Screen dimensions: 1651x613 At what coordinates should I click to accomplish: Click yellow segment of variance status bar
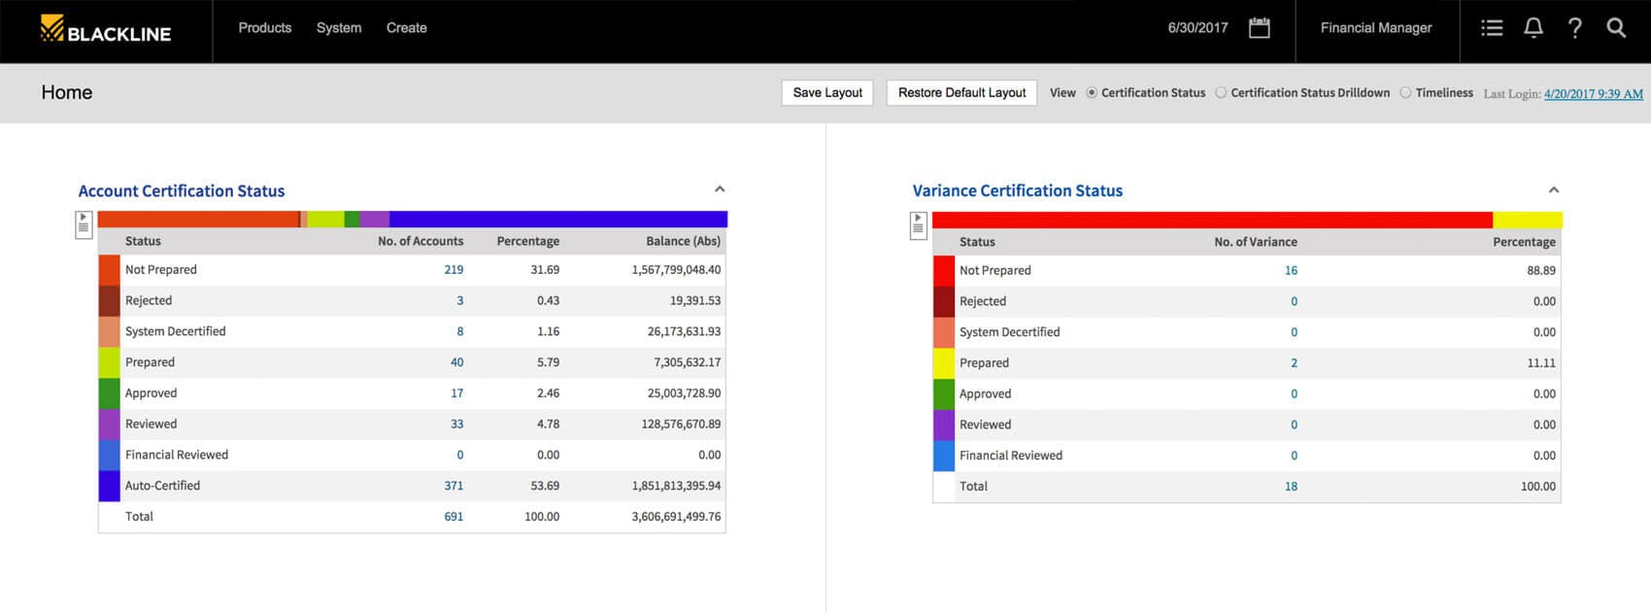(1528, 221)
